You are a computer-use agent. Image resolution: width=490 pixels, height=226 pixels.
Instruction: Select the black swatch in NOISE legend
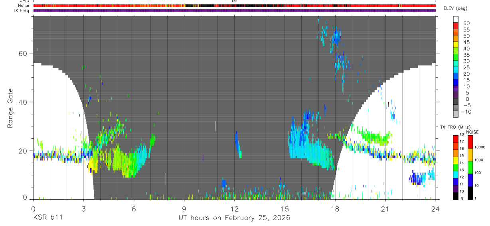[x=470, y=193]
